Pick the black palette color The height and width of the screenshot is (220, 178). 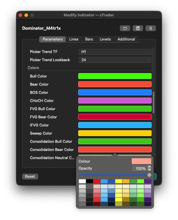(x=90, y=181)
